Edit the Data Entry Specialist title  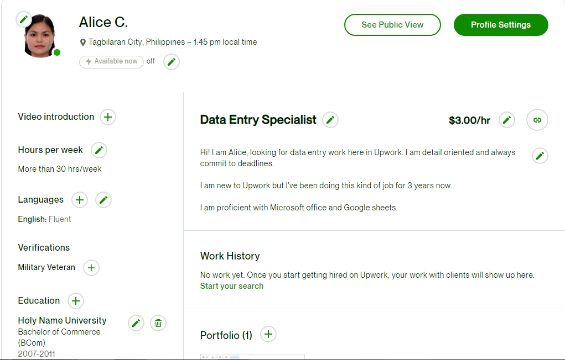[x=330, y=120]
